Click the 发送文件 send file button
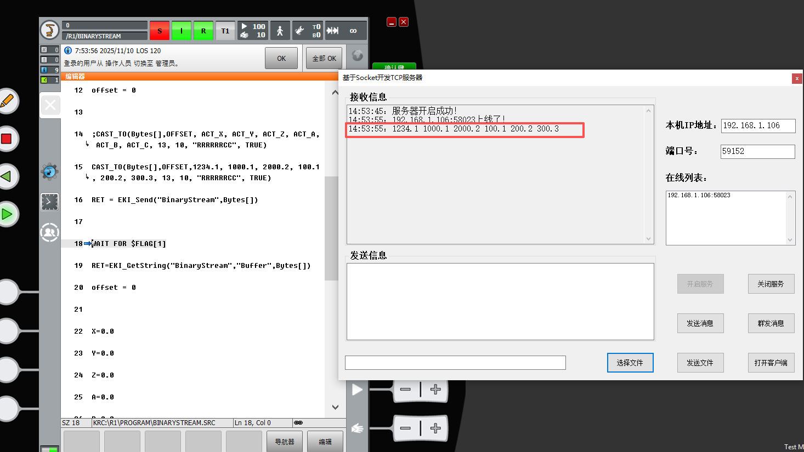The height and width of the screenshot is (452, 804). point(700,363)
